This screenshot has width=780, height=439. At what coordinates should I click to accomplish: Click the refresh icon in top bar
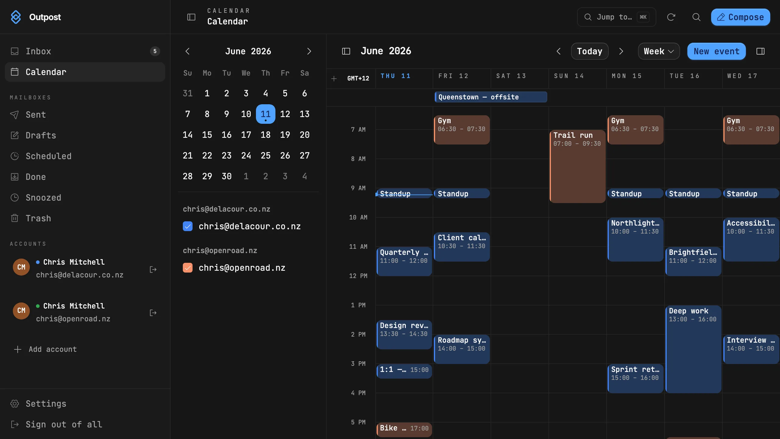[x=671, y=17]
